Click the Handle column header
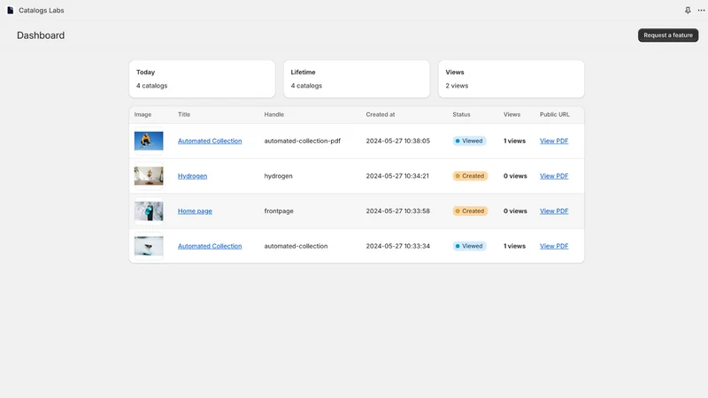The width and height of the screenshot is (708, 398). [x=274, y=115]
